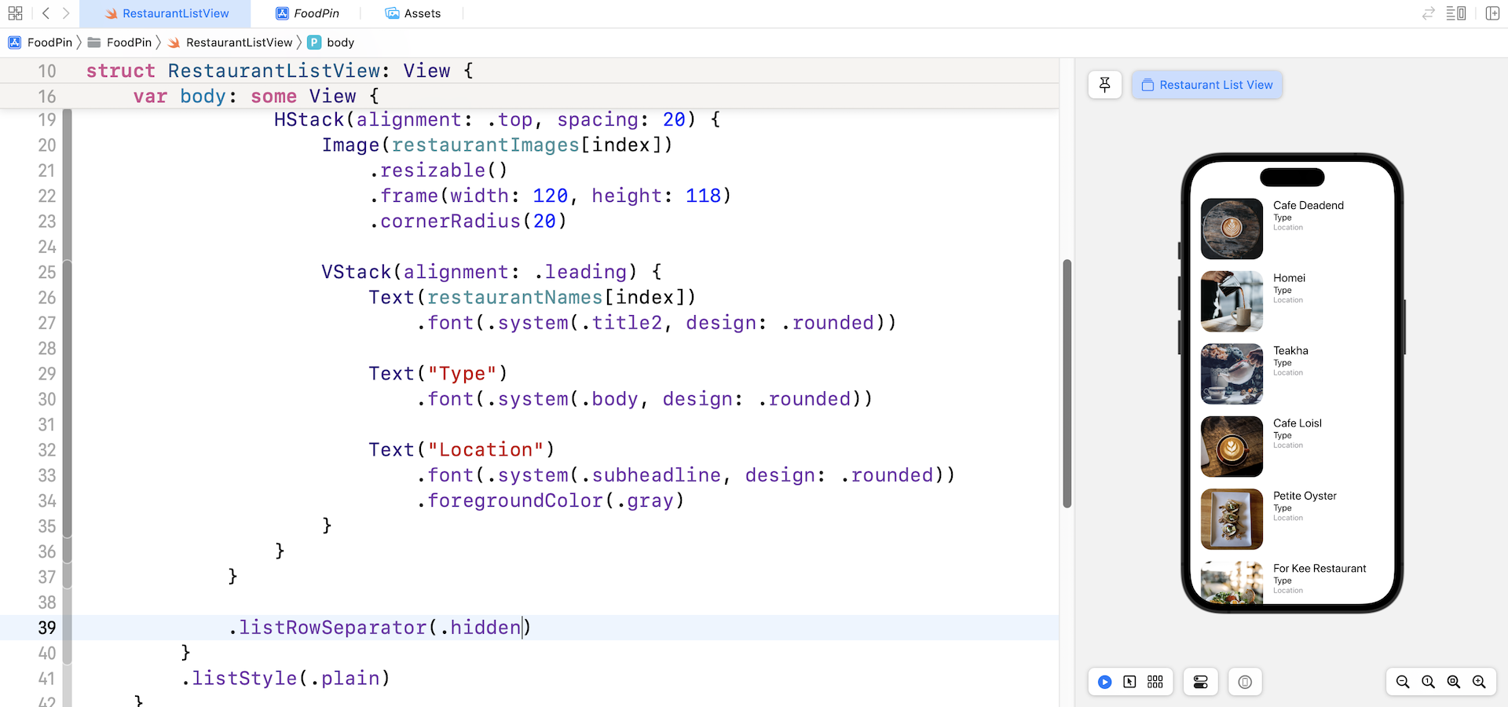Start live preview with the play button
The image size is (1508, 707).
1104,682
